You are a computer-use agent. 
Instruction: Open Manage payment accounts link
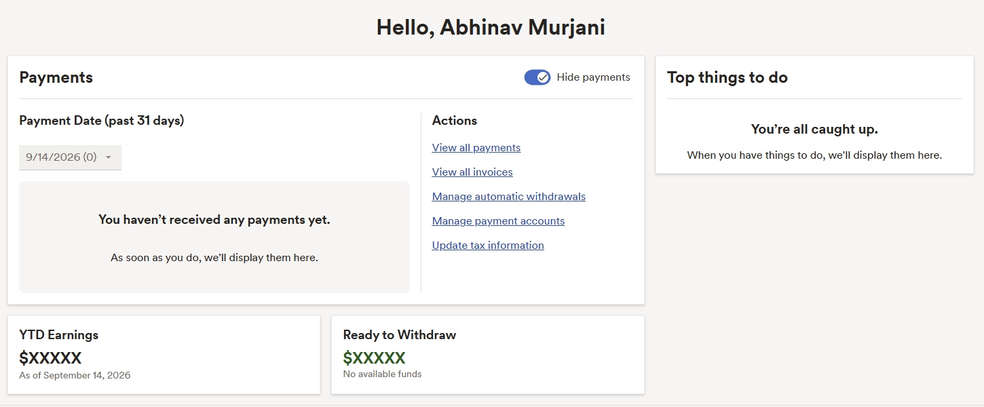click(498, 221)
